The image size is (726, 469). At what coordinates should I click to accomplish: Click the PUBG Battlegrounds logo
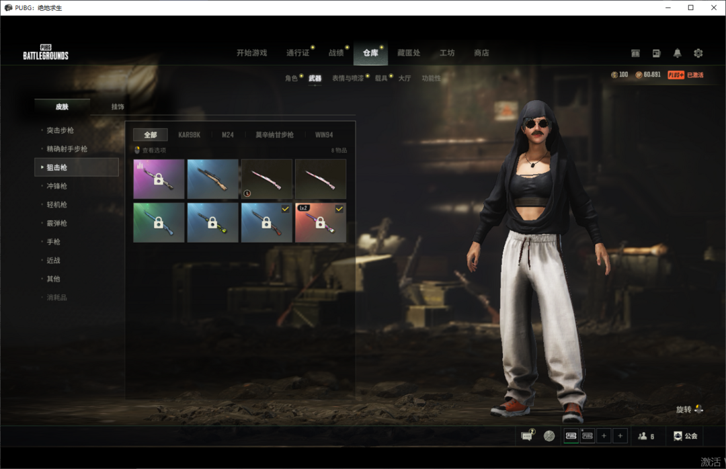[46, 53]
